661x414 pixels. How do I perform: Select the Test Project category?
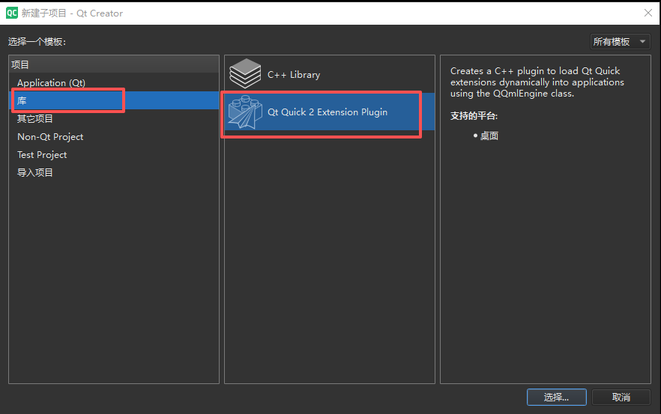coord(114,154)
